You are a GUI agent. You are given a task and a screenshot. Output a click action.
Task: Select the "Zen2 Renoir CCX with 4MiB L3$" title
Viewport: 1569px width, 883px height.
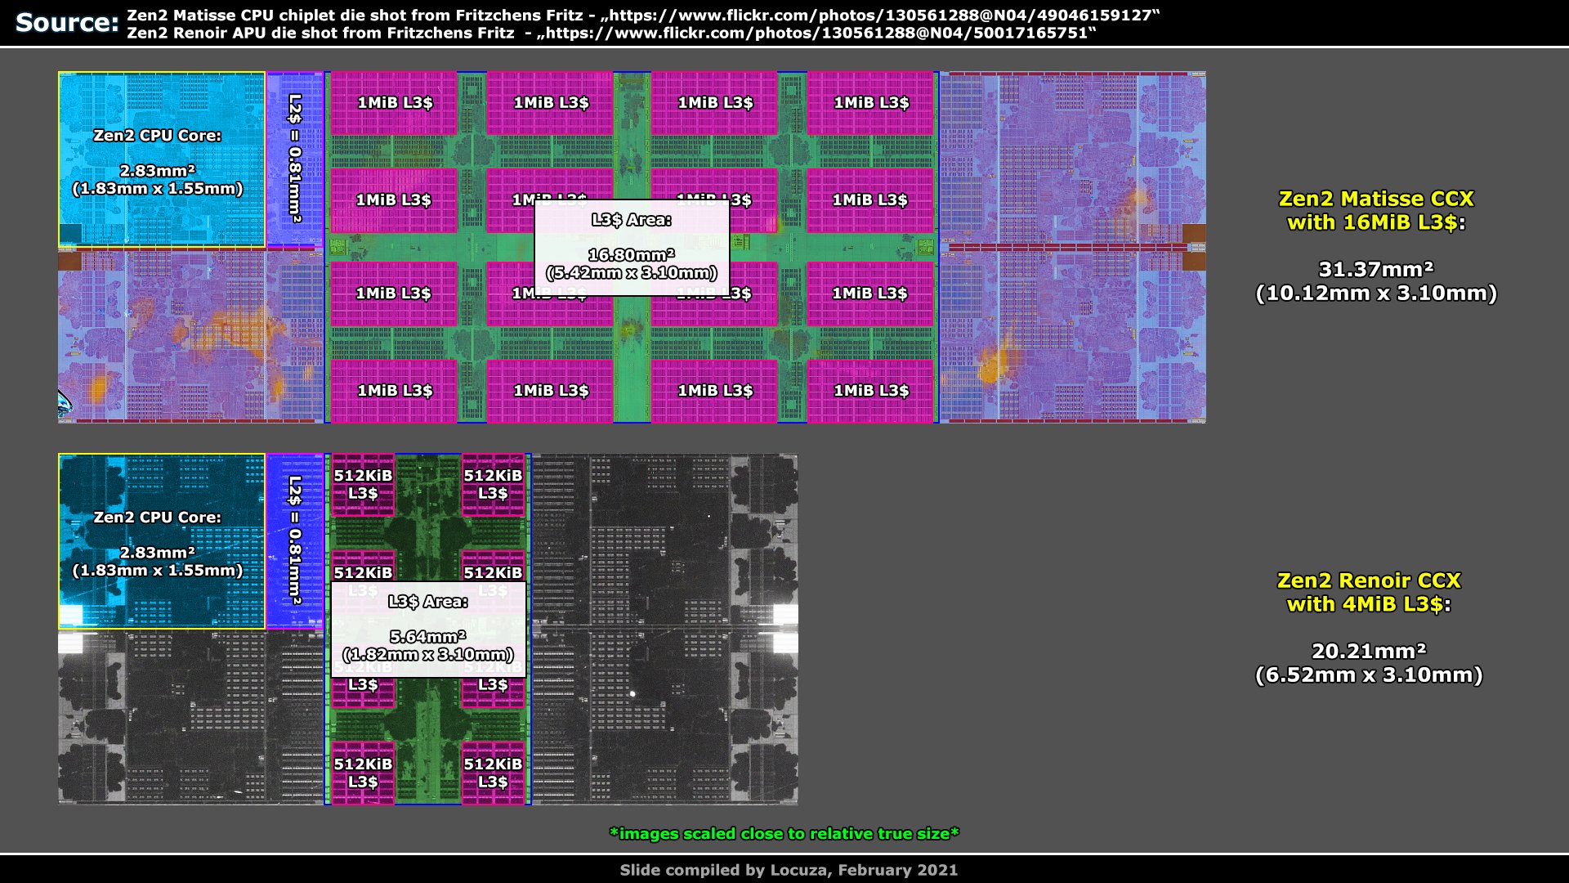pos(1369,593)
